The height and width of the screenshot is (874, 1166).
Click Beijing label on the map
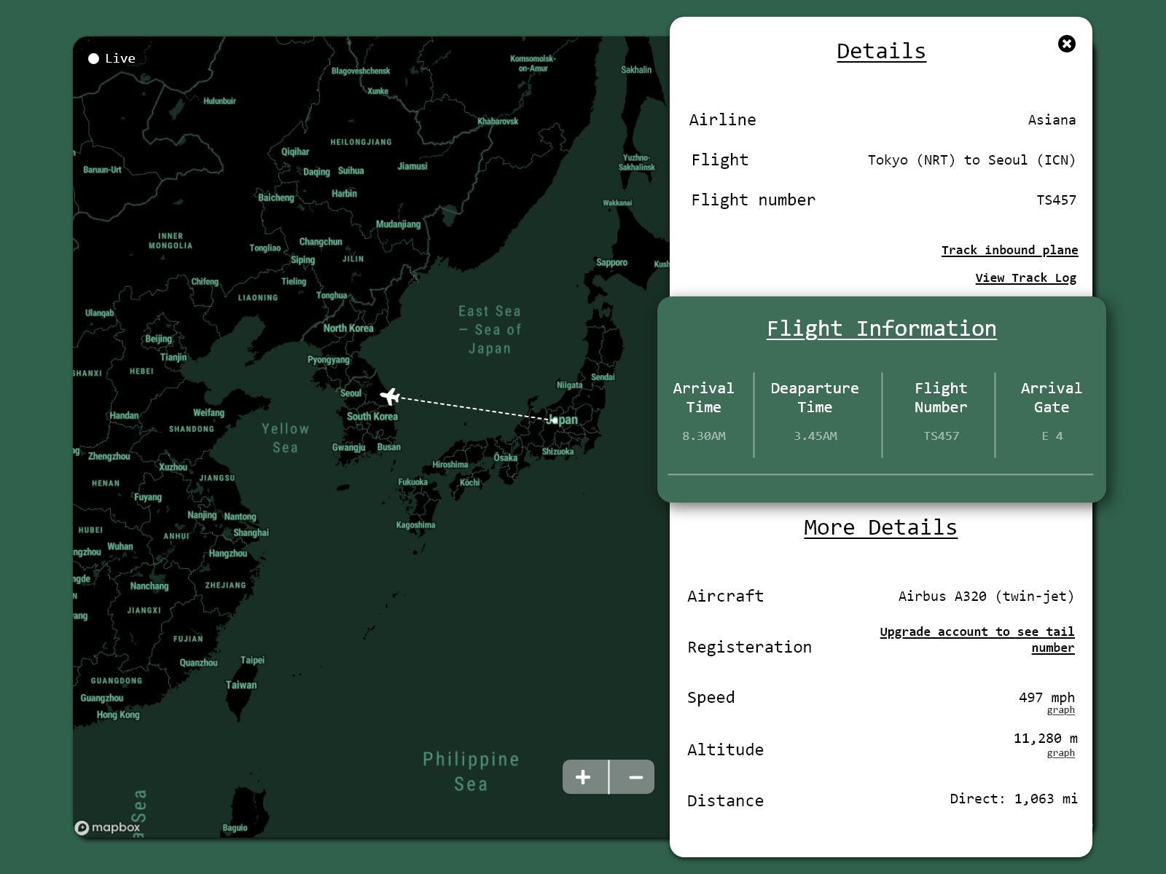158,339
